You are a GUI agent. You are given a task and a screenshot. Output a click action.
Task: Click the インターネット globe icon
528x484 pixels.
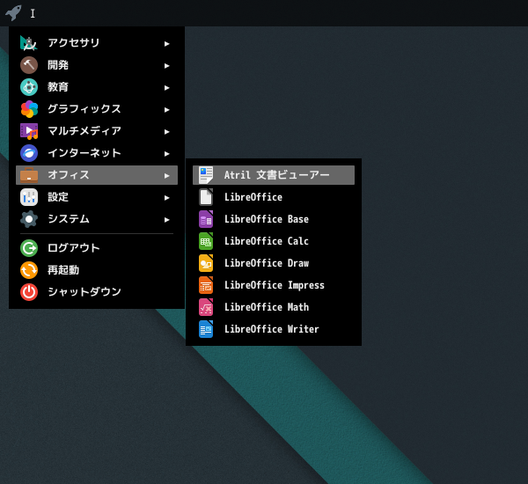pyautogui.click(x=29, y=153)
